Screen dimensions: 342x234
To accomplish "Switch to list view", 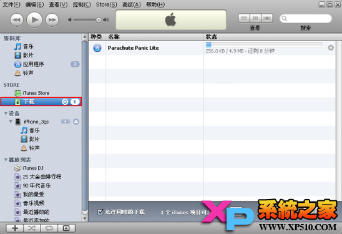I will pos(244,18).
